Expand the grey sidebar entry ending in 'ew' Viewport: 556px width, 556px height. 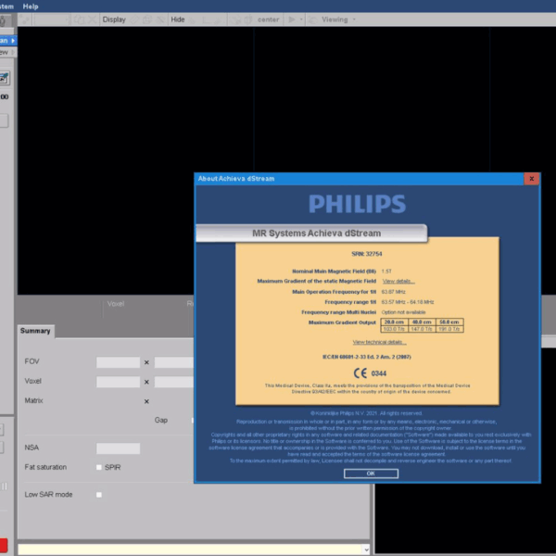click(x=7, y=53)
